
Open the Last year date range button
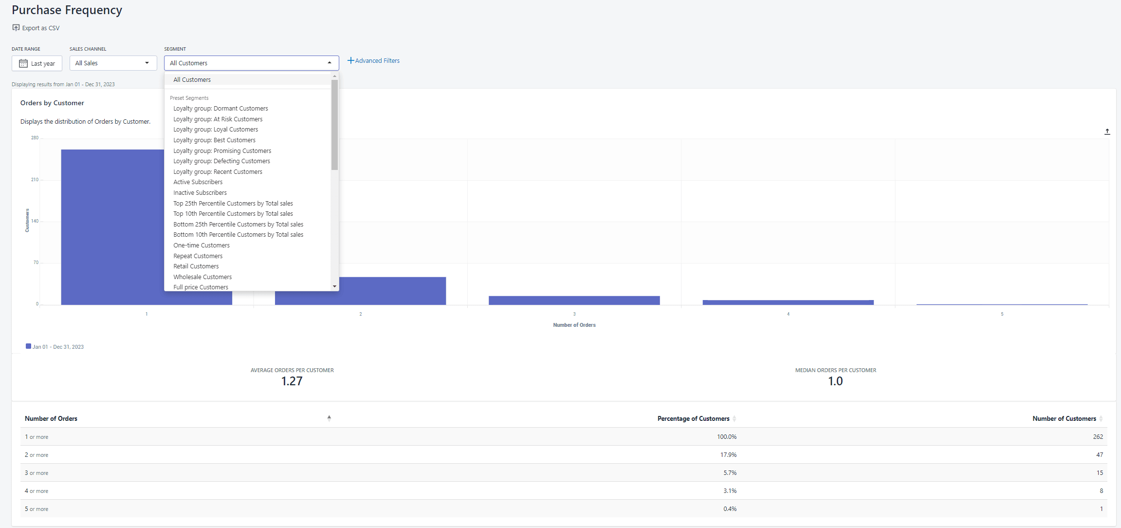(x=37, y=63)
